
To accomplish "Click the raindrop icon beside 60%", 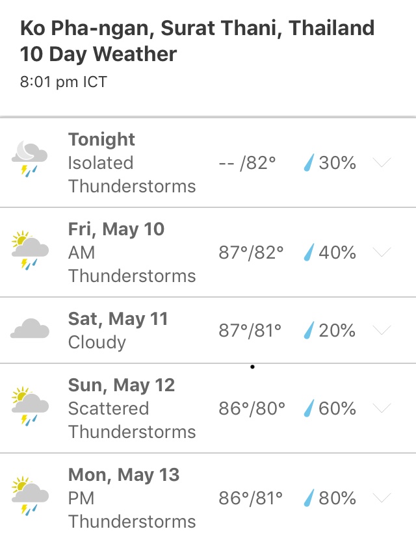I will pyautogui.click(x=309, y=408).
